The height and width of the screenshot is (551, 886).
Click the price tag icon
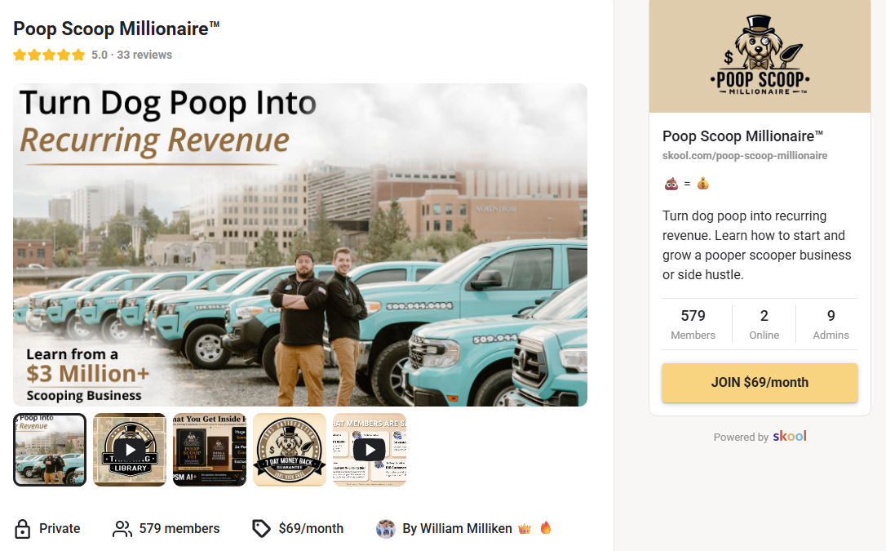(x=261, y=529)
